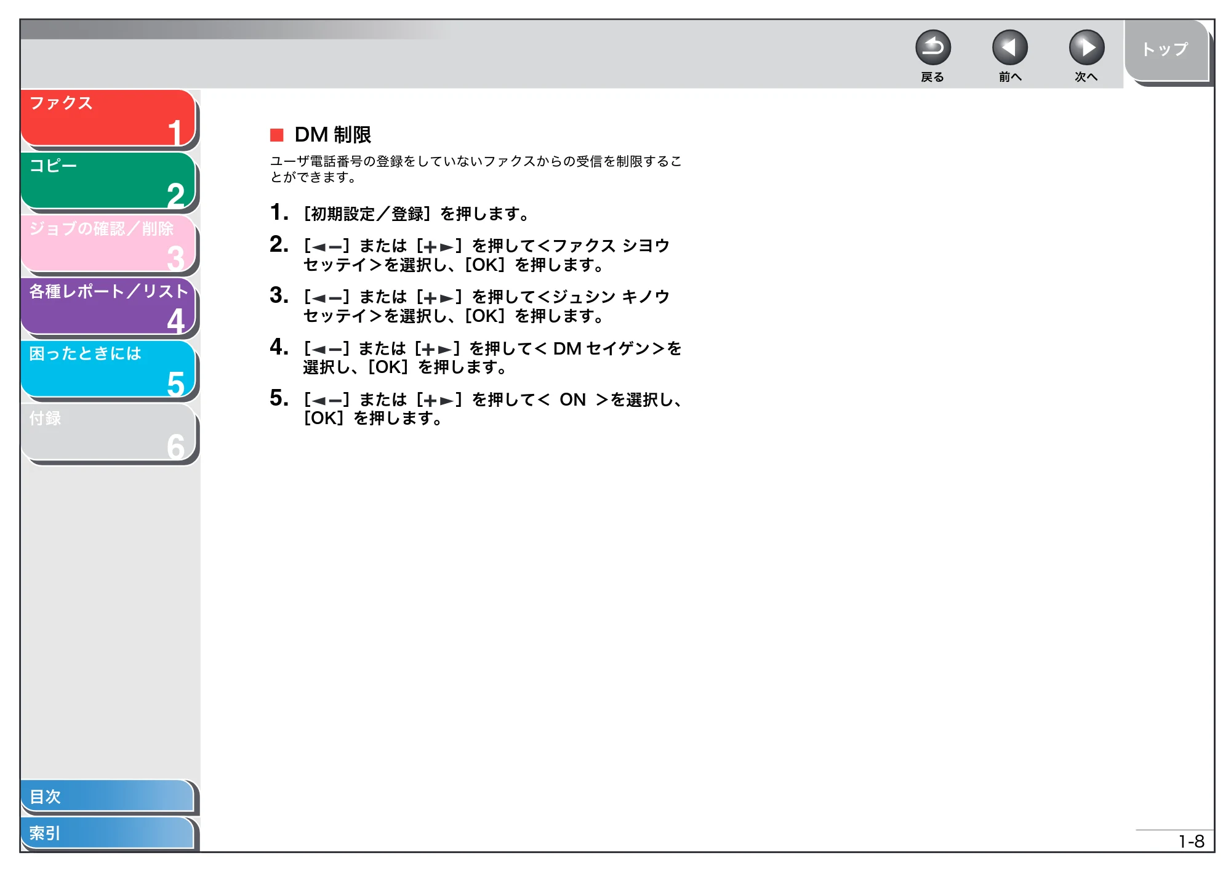Screen dimensions: 1231x871
Task: Open chapter 1 ファクス tab
Action: pyautogui.click(x=108, y=118)
